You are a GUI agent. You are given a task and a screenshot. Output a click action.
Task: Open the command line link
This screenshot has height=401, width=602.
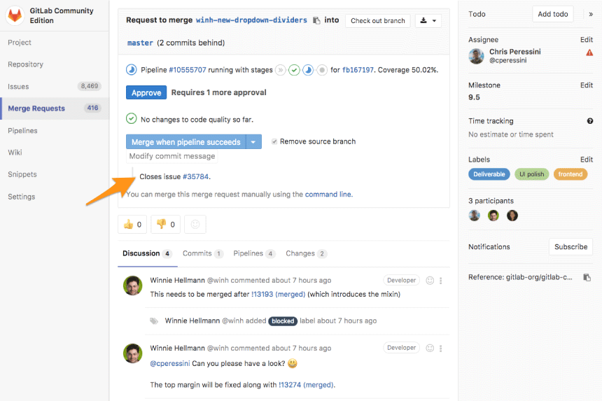328,195
